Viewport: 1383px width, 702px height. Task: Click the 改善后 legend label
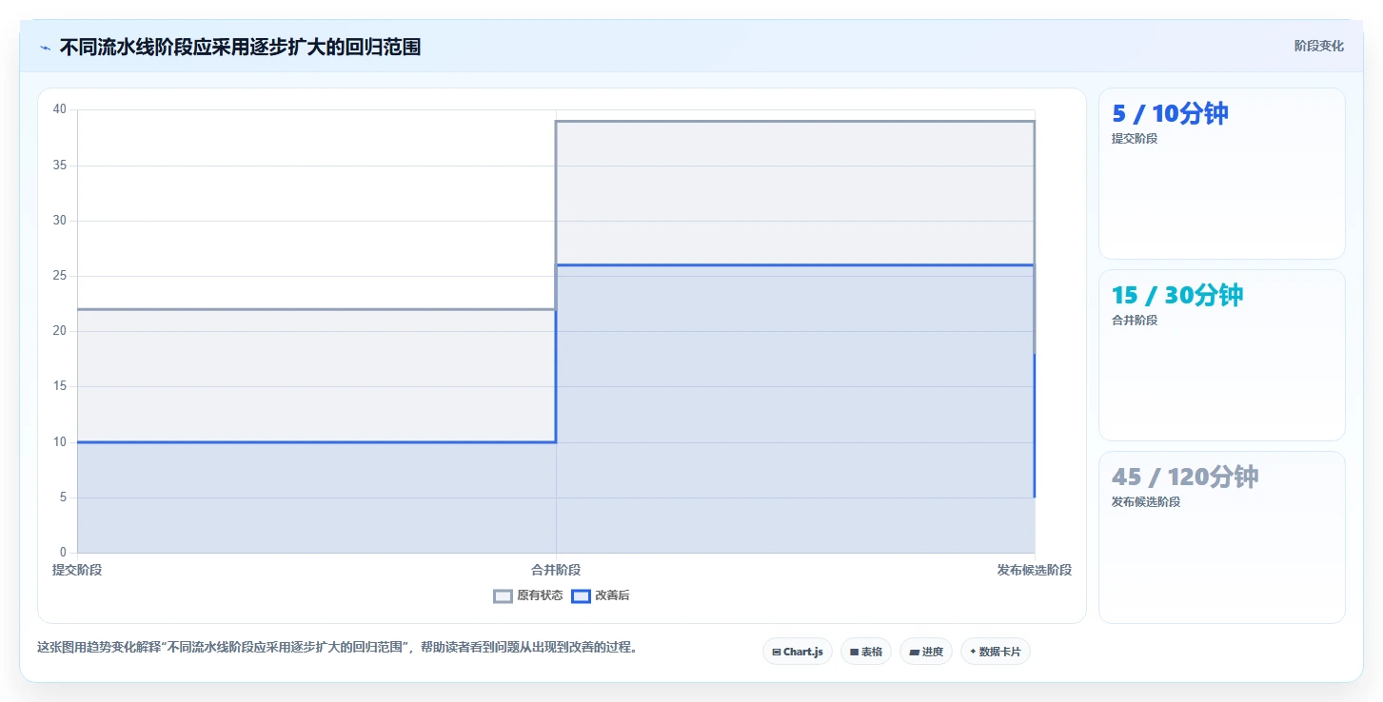612,596
